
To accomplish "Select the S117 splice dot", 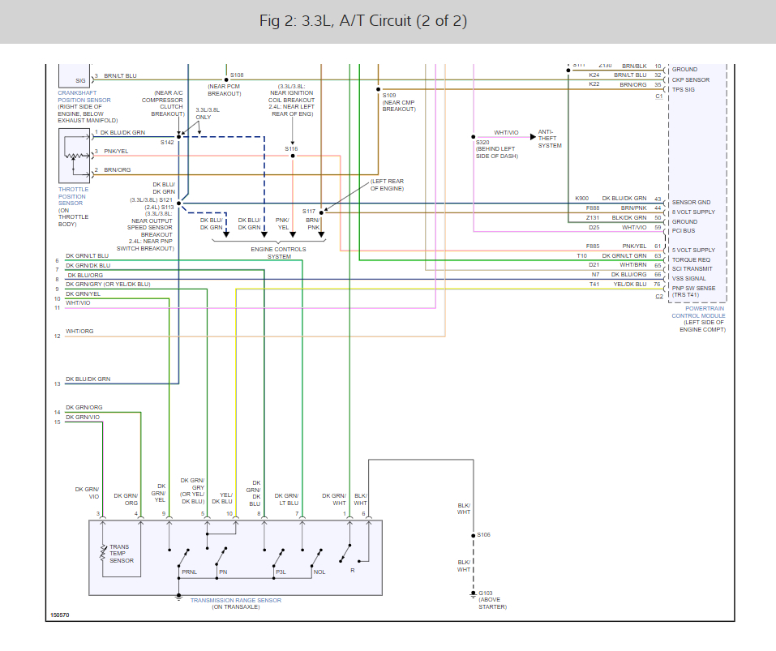I will click(321, 212).
